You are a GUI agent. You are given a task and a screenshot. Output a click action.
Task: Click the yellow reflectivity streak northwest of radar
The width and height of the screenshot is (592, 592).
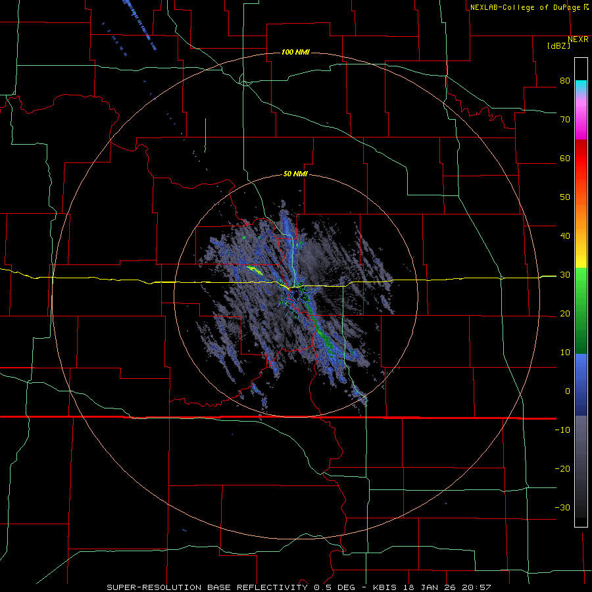click(256, 270)
